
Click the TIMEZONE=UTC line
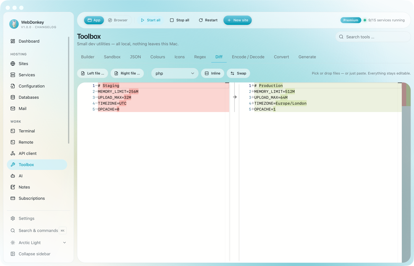pyautogui.click(x=112, y=103)
